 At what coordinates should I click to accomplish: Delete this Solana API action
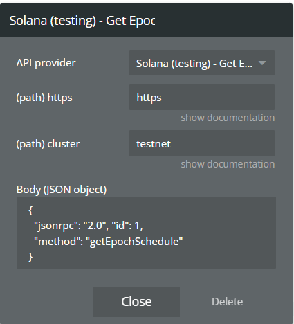[x=227, y=302]
